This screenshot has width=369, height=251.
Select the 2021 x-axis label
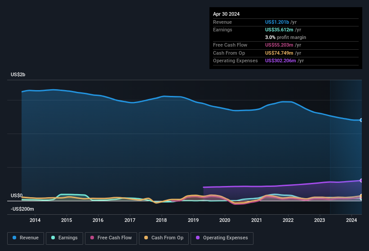(257, 220)
